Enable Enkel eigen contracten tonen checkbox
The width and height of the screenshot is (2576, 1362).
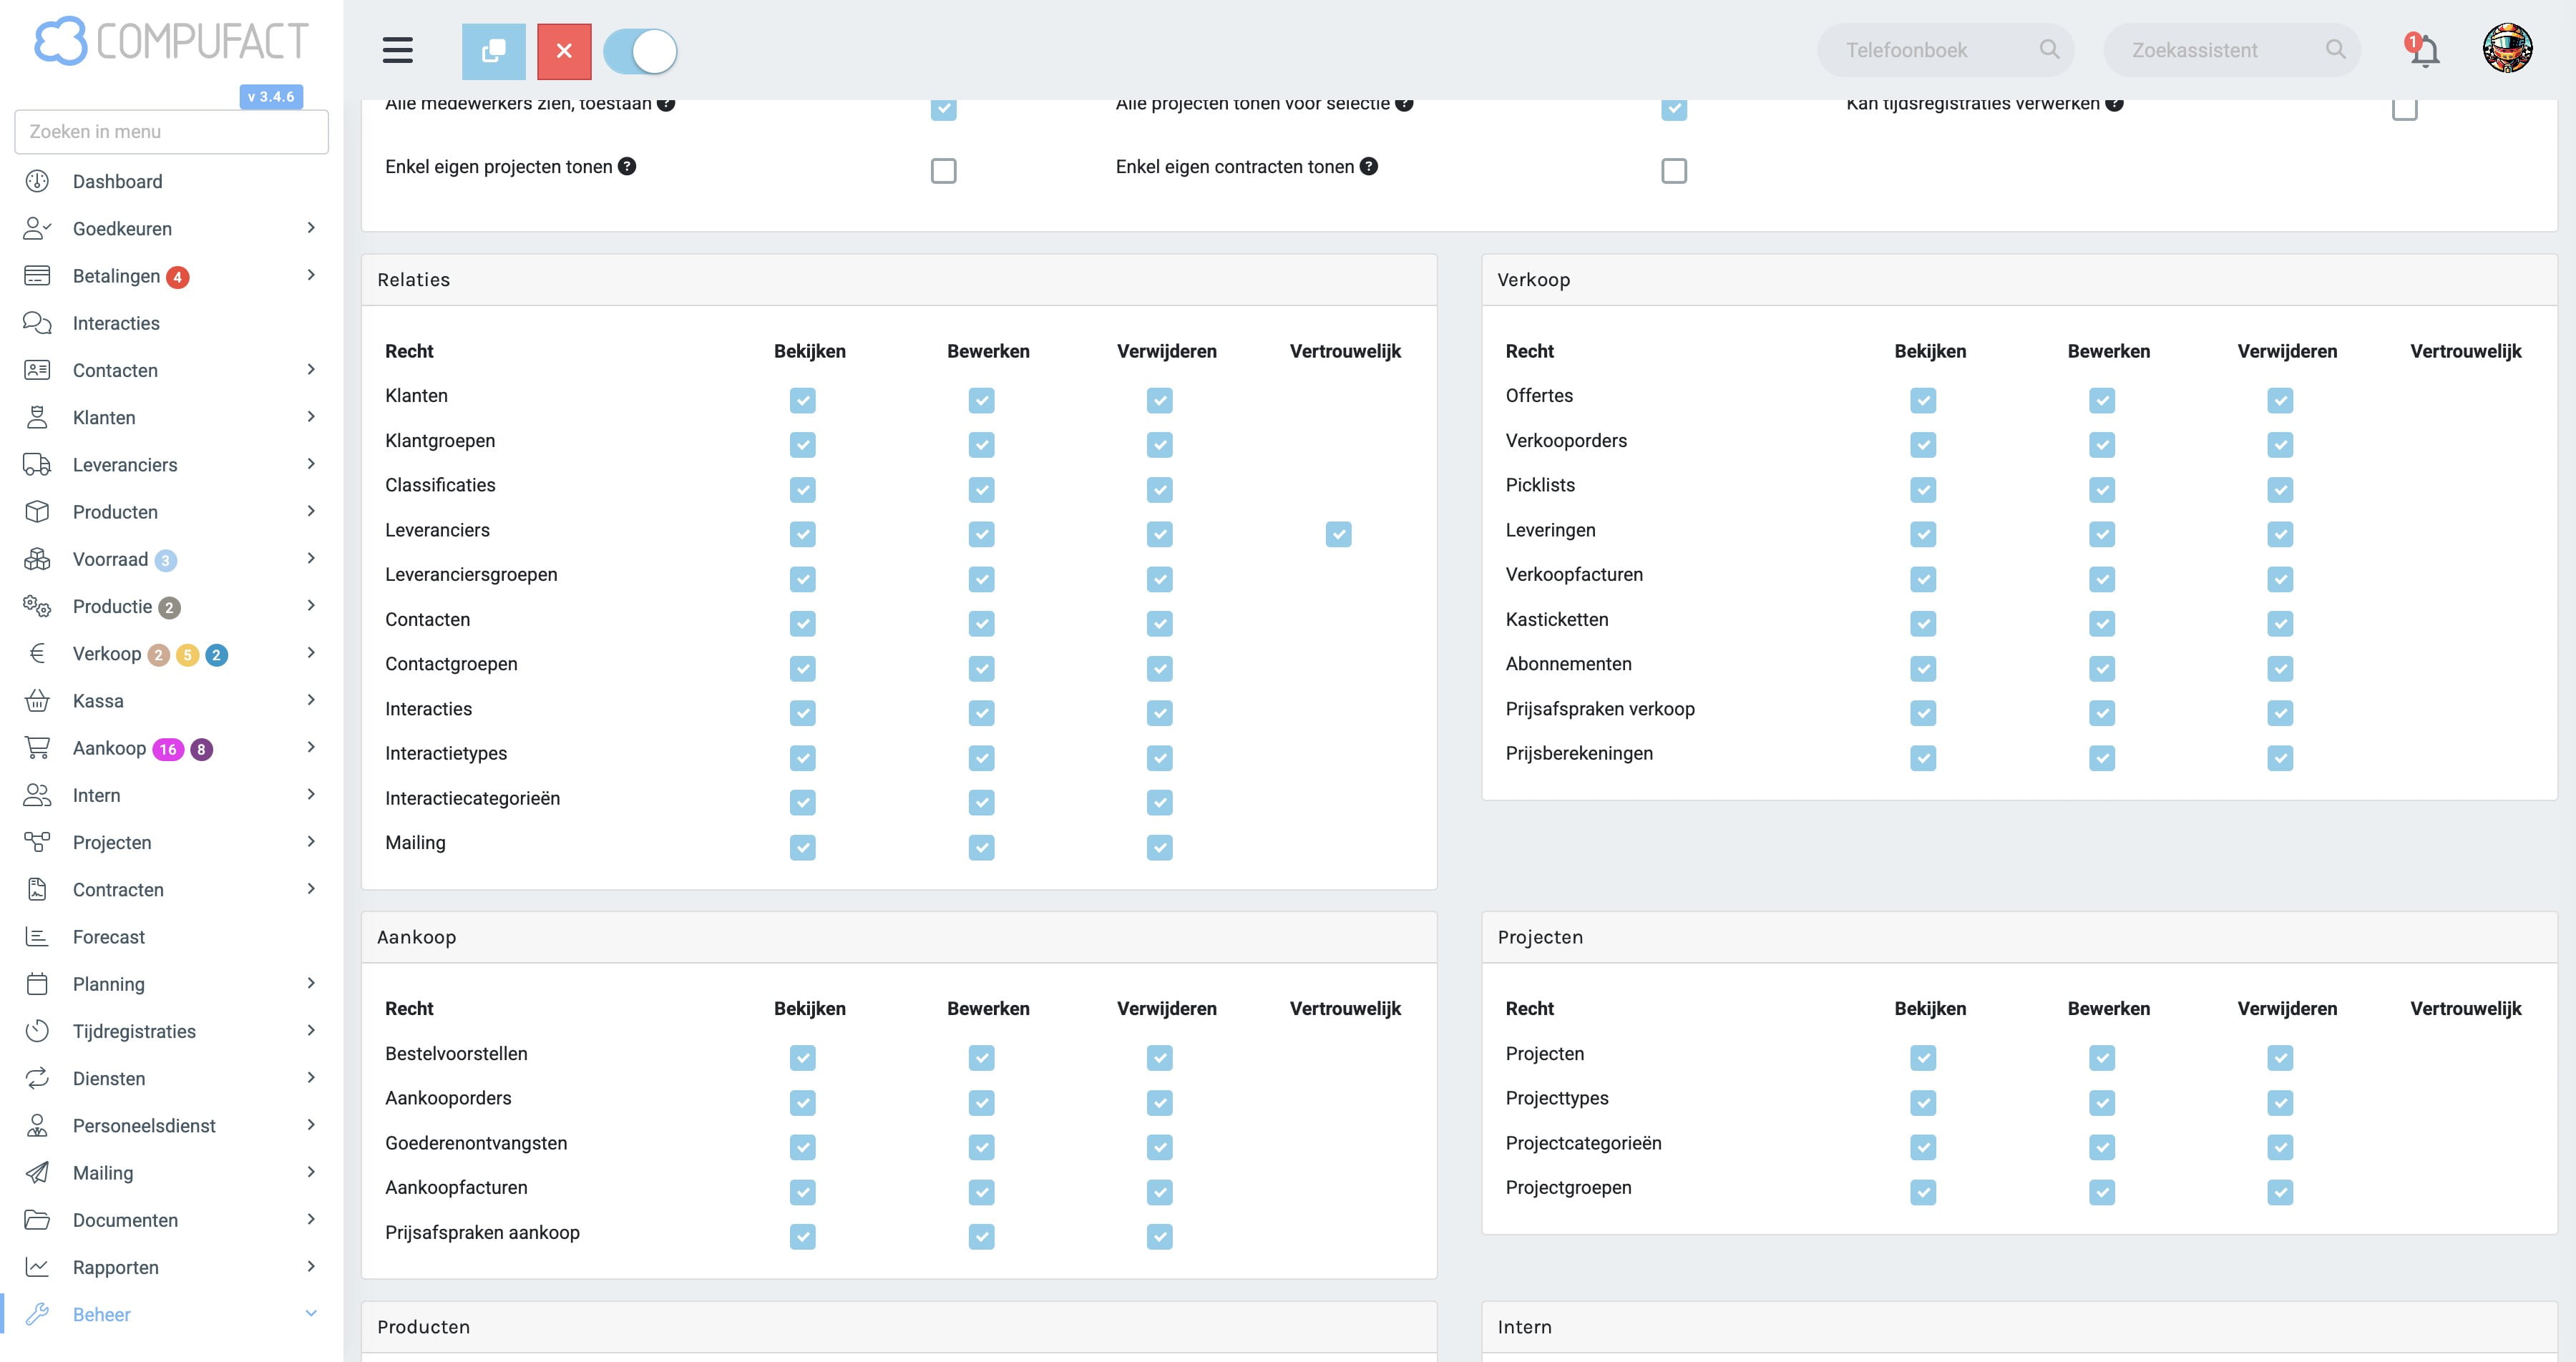(1674, 171)
